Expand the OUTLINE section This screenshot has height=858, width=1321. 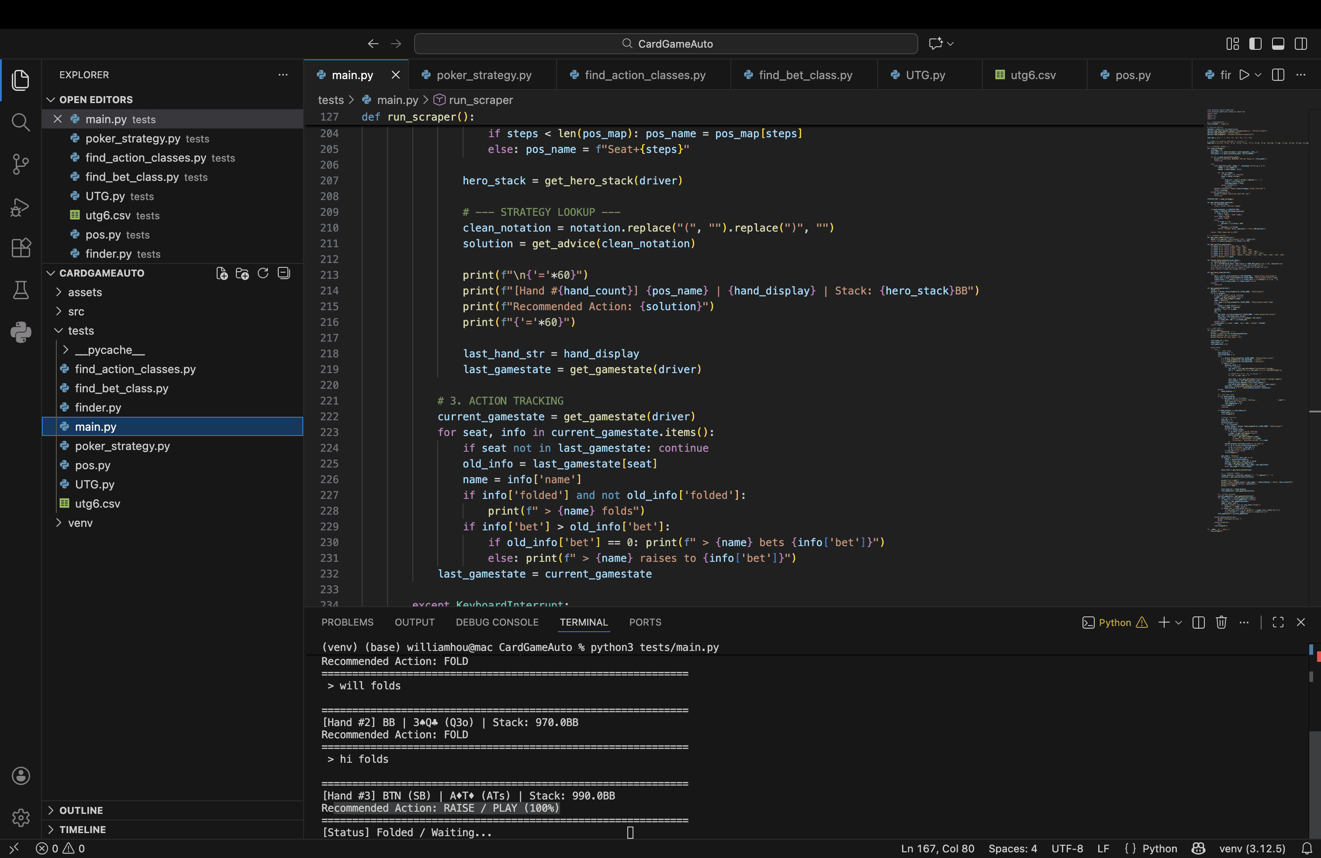[x=81, y=810]
